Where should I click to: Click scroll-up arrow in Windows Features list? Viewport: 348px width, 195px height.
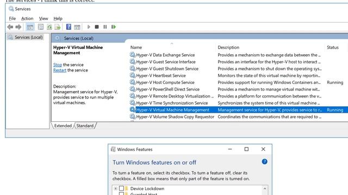point(265,188)
